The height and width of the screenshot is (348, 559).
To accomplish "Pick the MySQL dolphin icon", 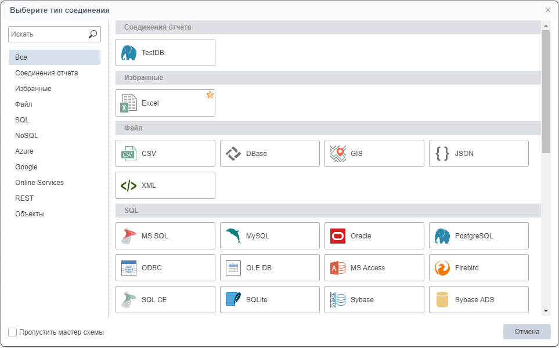I will (x=233, y=236).
